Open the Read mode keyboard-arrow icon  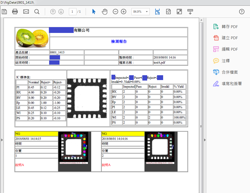tap(190, 12)
